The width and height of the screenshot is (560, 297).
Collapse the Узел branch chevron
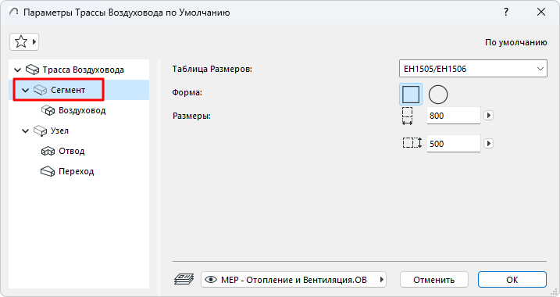[25, 131]
